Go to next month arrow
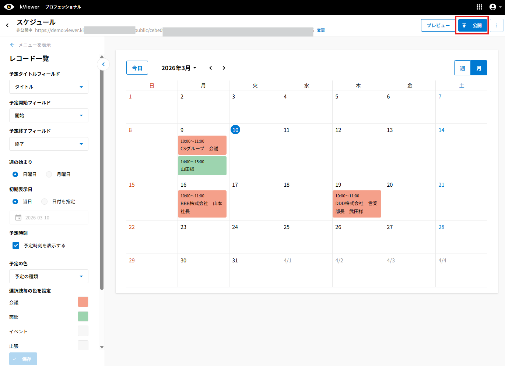The width and height of the screenshot is (505, 366). [224, 68]
